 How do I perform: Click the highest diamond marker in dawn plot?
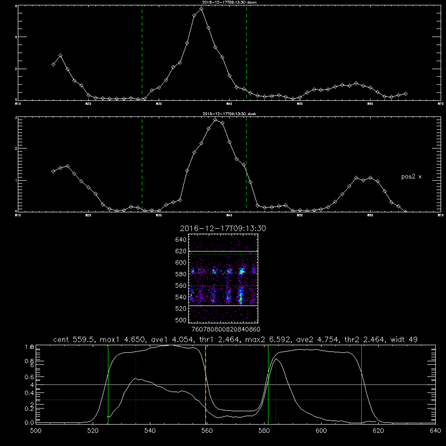coord(202,9)
